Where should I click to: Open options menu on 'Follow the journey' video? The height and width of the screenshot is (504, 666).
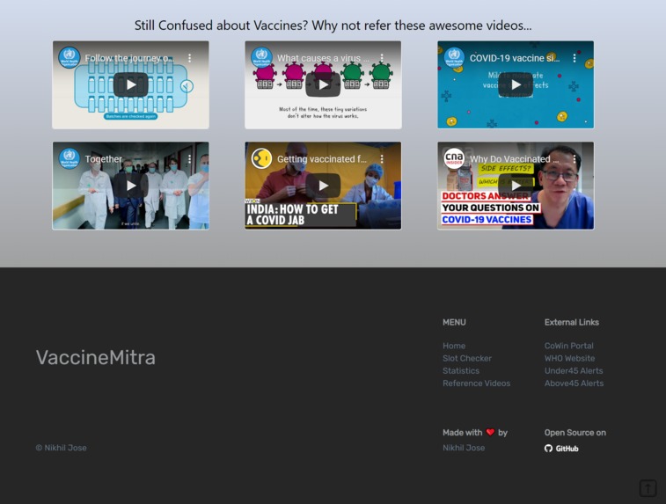pos(189,58)
